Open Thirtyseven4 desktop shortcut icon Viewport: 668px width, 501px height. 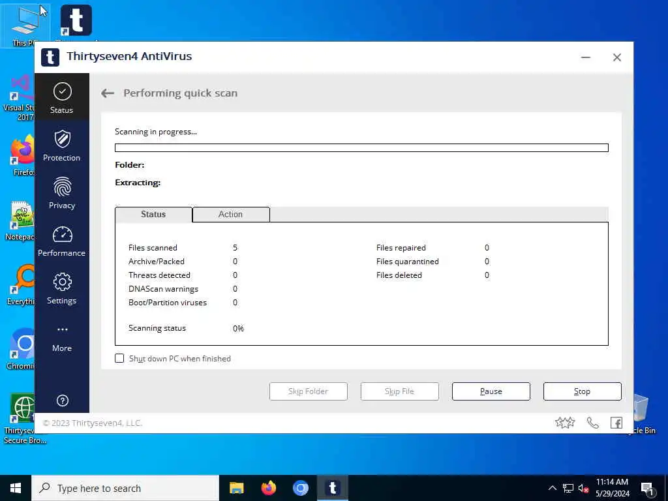pos(76,22)
